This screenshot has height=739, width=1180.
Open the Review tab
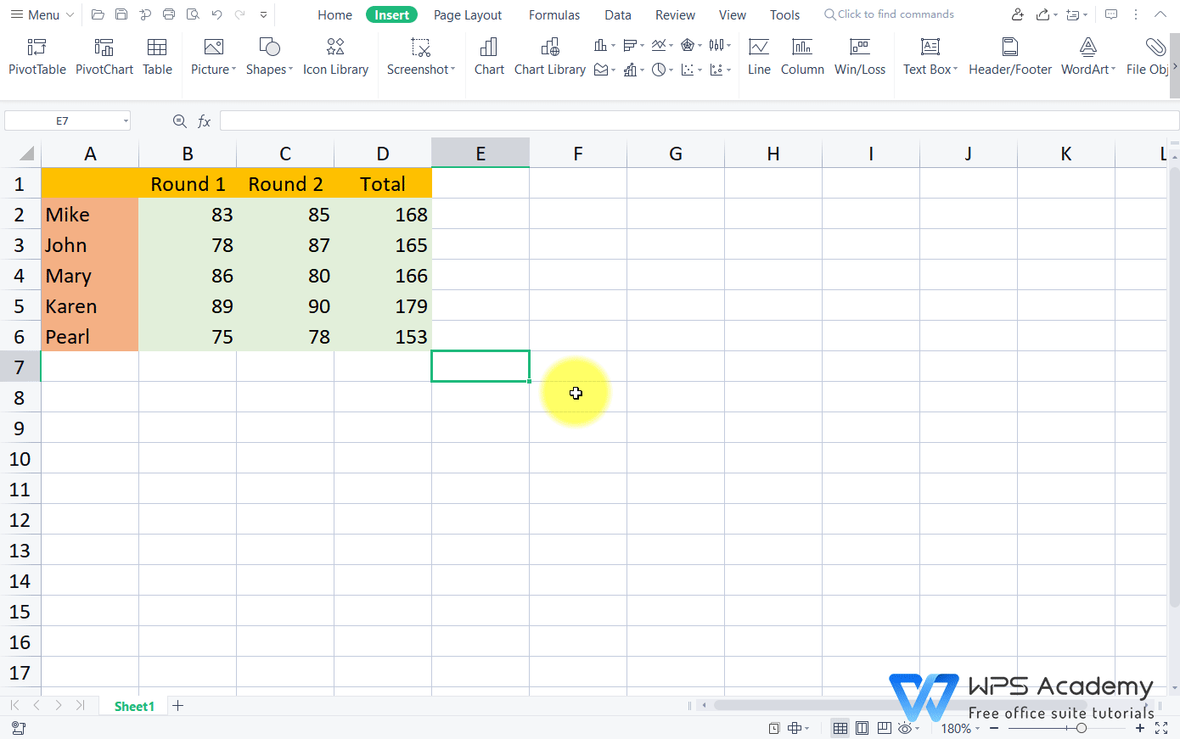pyautogui.click(x=675, y=14)
